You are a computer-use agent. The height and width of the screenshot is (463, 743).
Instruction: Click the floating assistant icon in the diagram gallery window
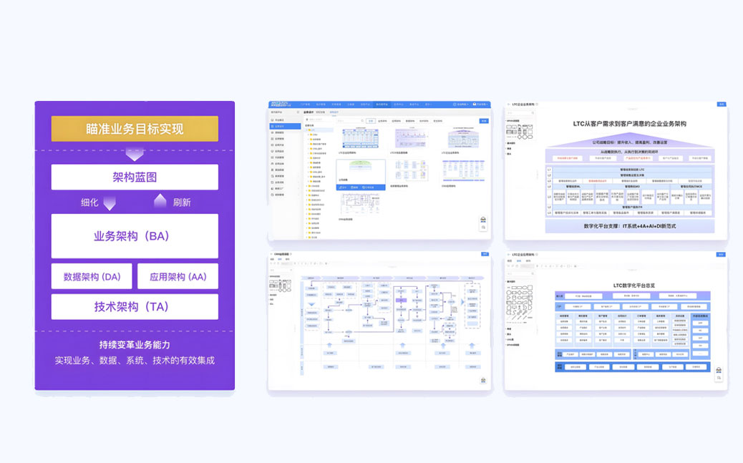coord(482,220)
